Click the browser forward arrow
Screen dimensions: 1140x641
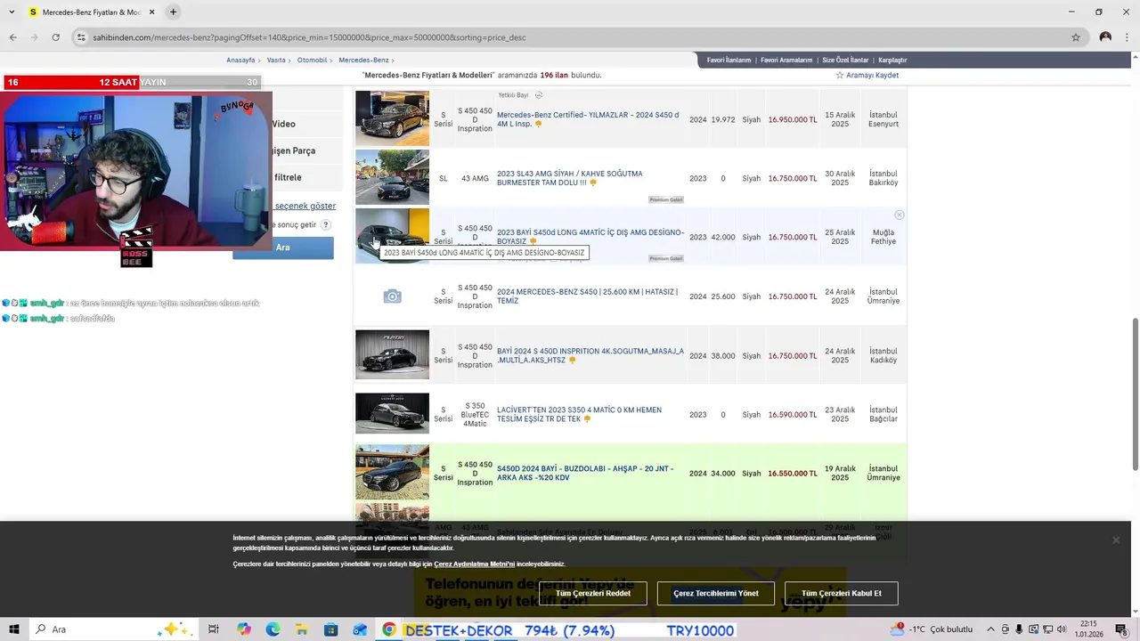click(34, 37)
